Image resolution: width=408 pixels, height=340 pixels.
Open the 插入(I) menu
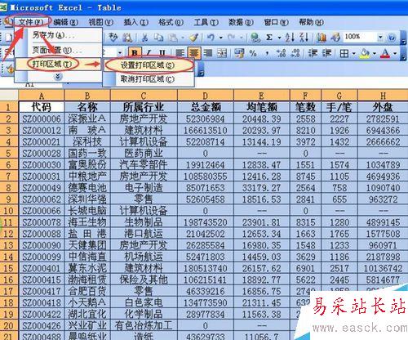[x=136, y=22]
